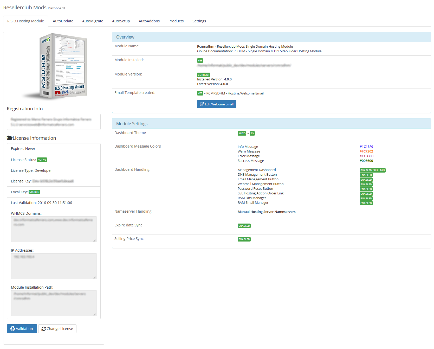434x349 pixels.
Task: Click the WHMCS Domains text area
Action: pos(54,229)
